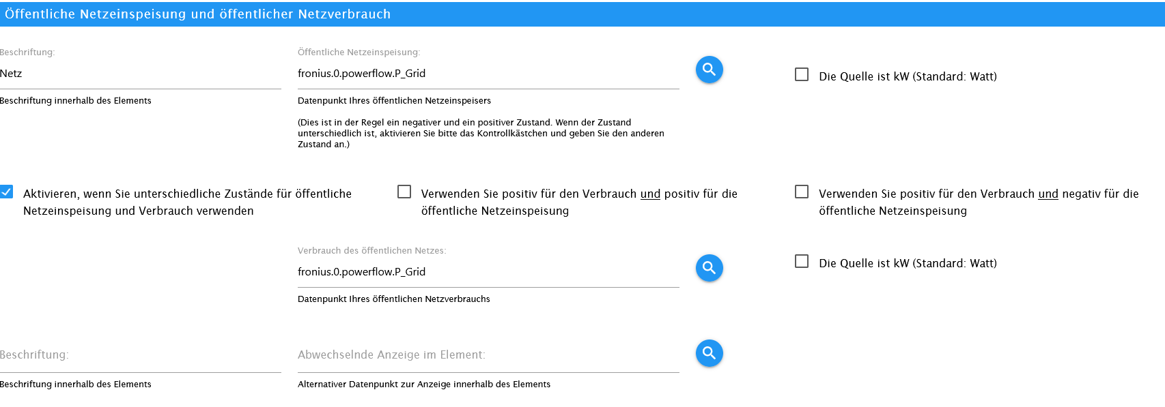Click the blue section header bar title
This screenshot has width=1165, height=407.
click(x=198, y=14)
